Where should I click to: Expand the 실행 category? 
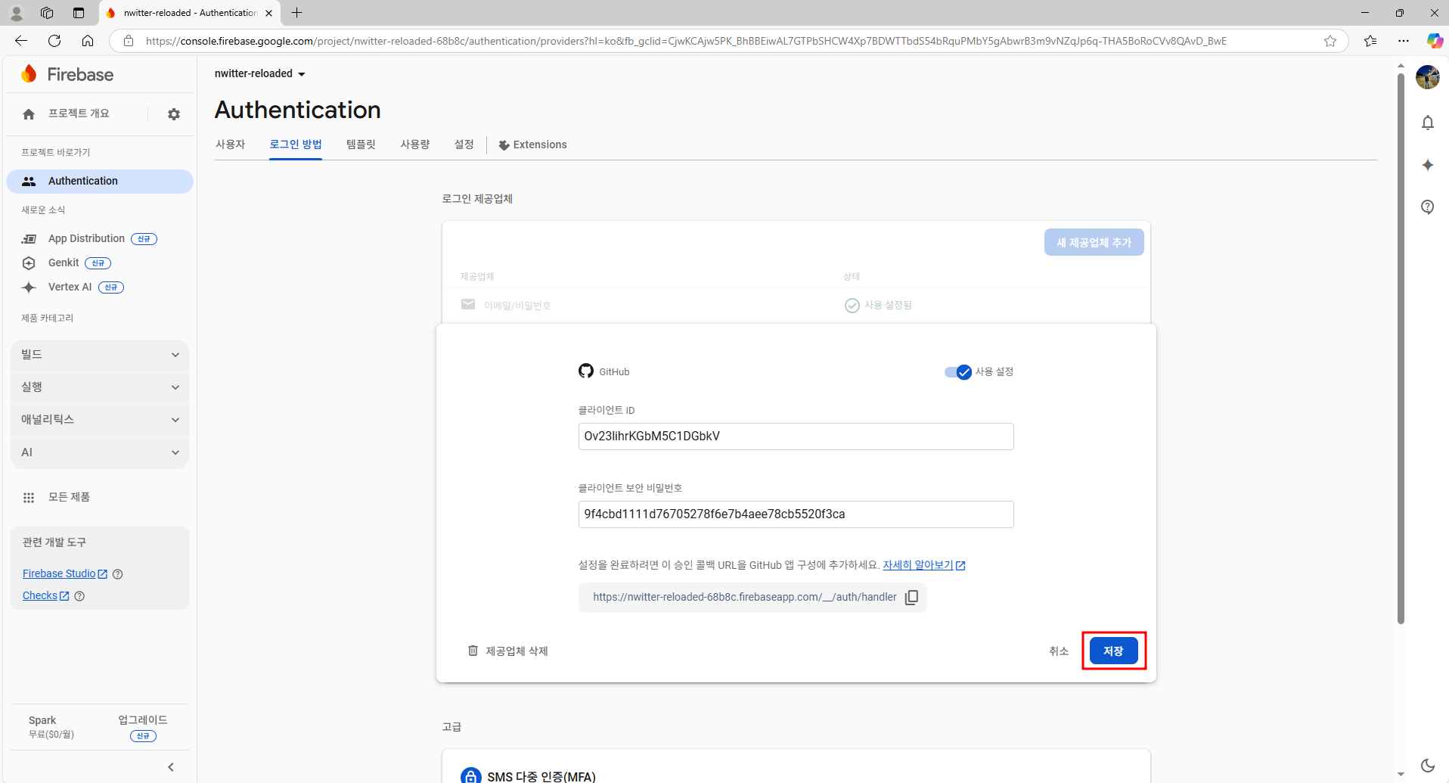click(x=100, y=387)
